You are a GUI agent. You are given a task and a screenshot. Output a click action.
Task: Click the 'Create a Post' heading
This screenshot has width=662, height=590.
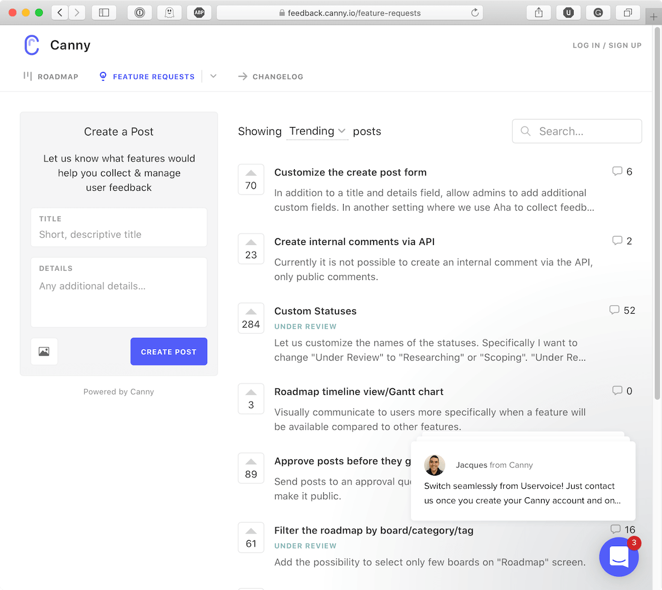pyautogui.click(x=119, y=131)
